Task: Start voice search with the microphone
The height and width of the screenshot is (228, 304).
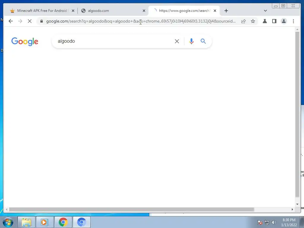Action: tap(191, 41)
